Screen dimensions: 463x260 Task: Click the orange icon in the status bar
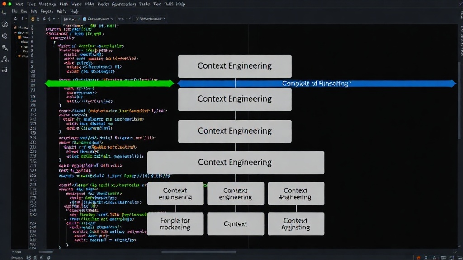[419, 258]
